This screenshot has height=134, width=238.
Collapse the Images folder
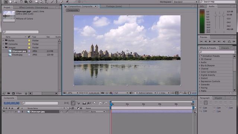point(3,48)
